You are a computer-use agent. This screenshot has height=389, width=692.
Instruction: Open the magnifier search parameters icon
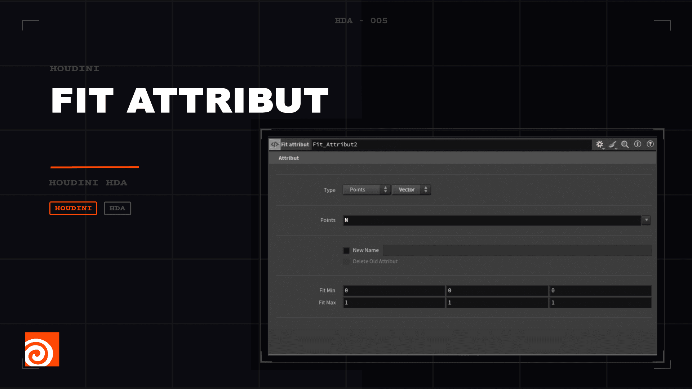625,144
